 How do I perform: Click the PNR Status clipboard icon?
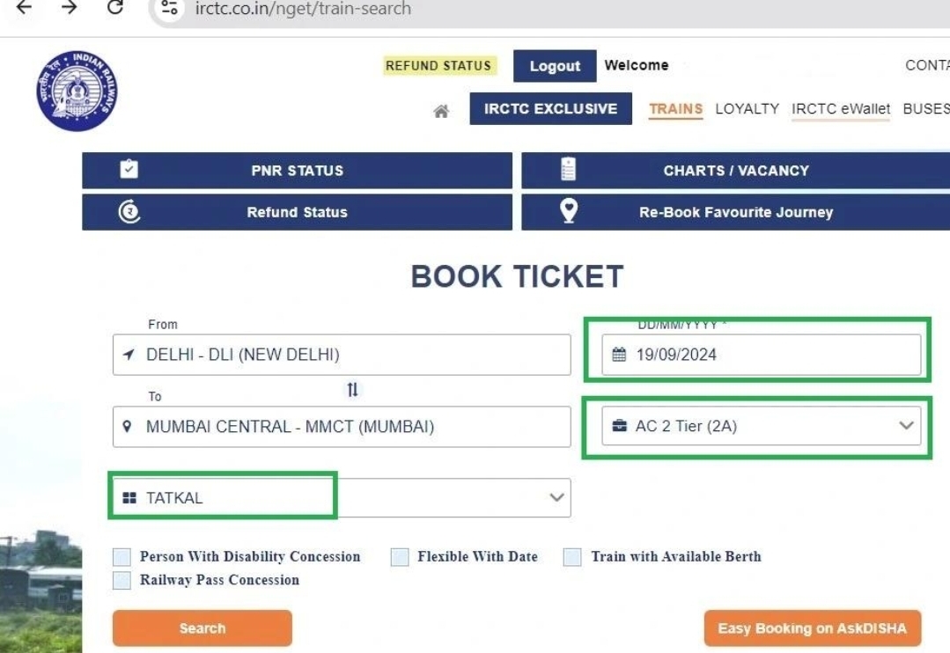pyautogui.click(x=129, y=169)
